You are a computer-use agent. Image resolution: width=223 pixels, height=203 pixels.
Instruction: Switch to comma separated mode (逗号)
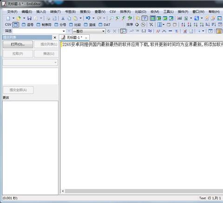[x=28, y=25]
